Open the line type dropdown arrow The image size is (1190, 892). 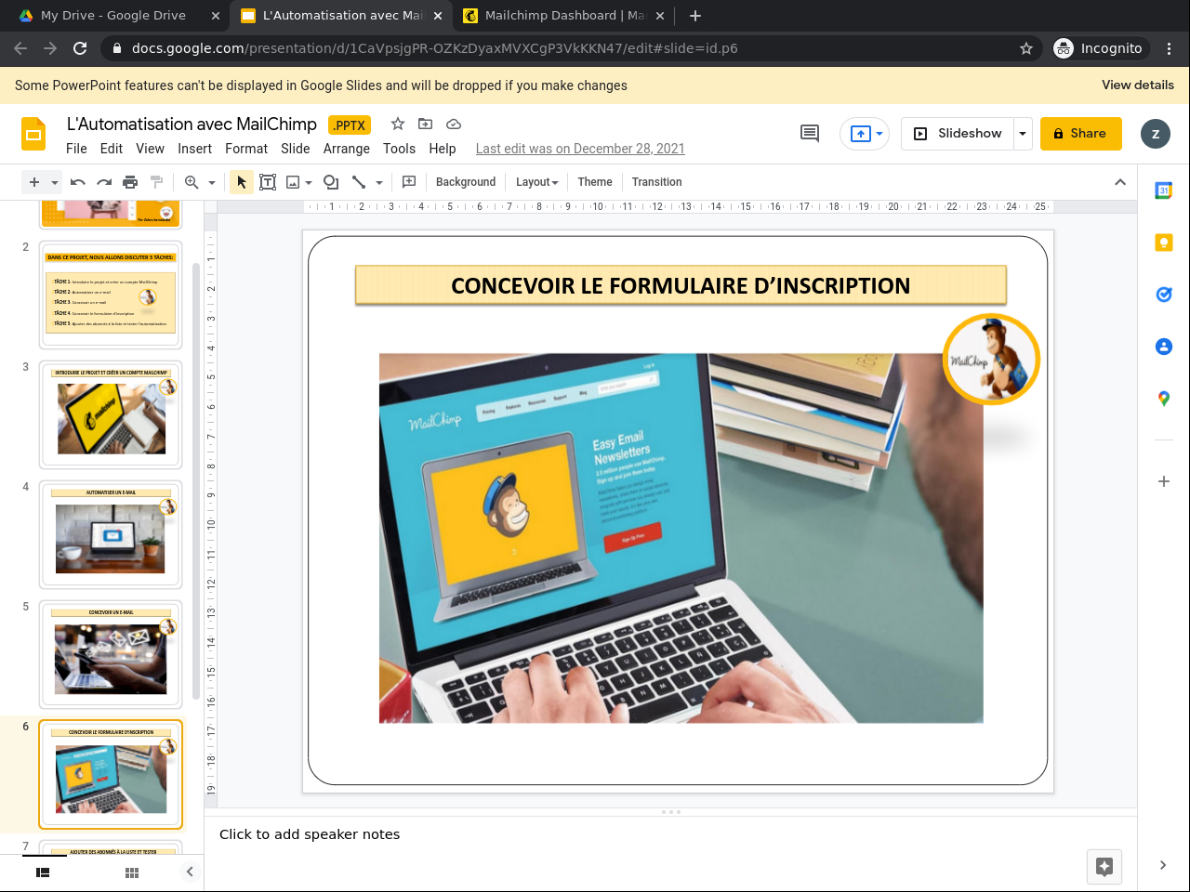379,182
